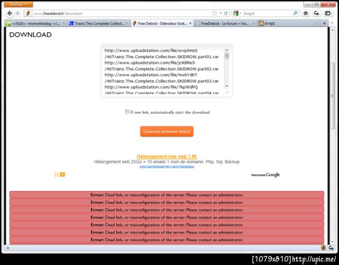Click the previous ad arrow
The image size is (339, 265).
pyautogui.click(x=56, y=175)
